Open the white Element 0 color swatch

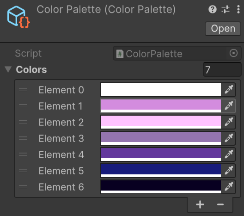tap(161, 90)
